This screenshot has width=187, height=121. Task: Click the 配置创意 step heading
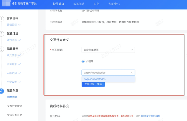[x=13, y=91]
